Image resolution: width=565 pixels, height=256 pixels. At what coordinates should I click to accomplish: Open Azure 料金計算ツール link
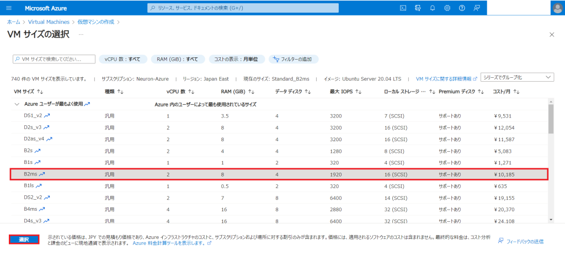[172, 243]
